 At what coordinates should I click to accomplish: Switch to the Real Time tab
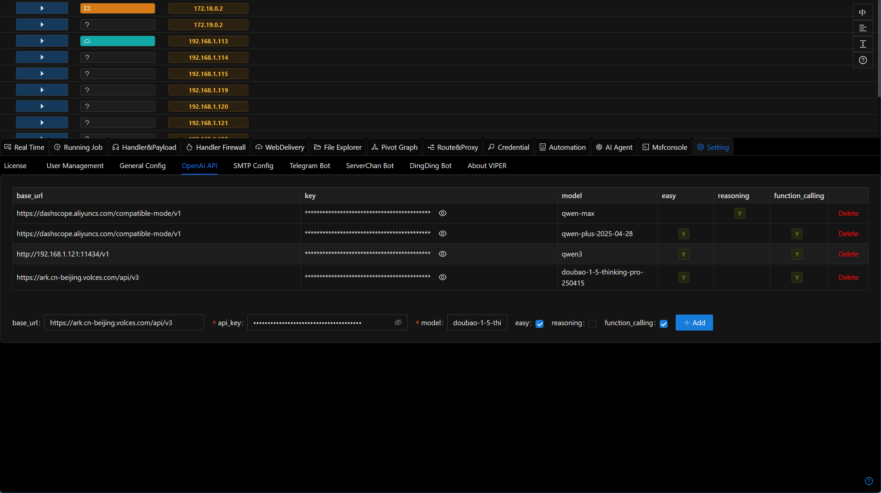[24, 147]
